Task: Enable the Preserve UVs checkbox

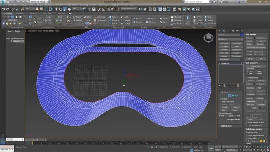Action: coord(248,78)
